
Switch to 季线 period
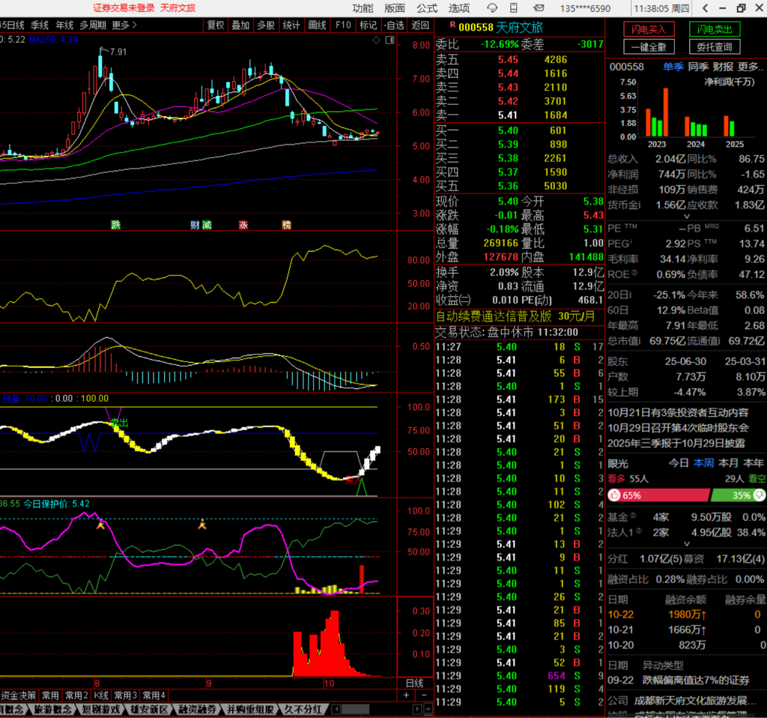click(40, 25)
